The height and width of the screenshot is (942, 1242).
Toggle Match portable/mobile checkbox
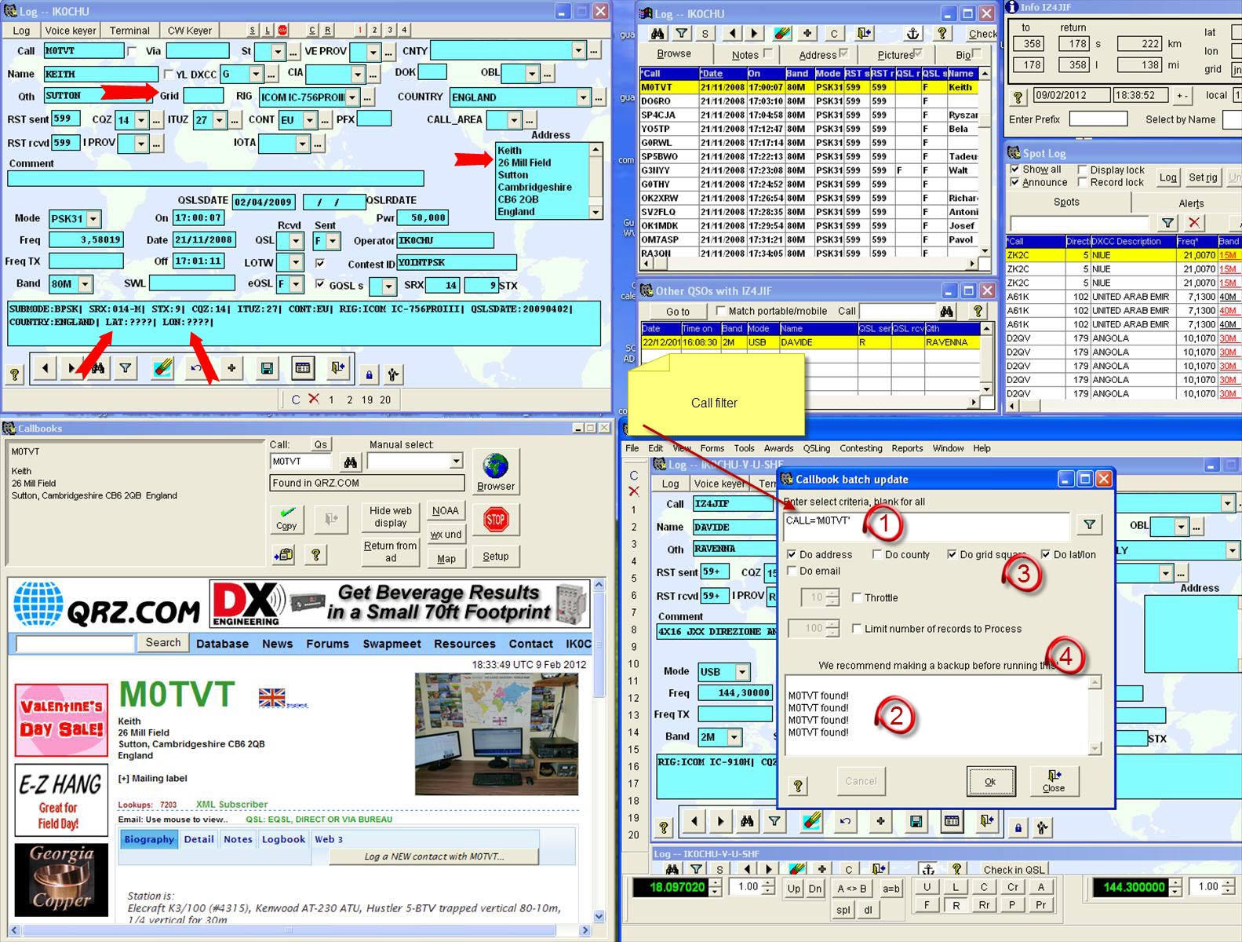pyautogui.click(x=721, y=311)
